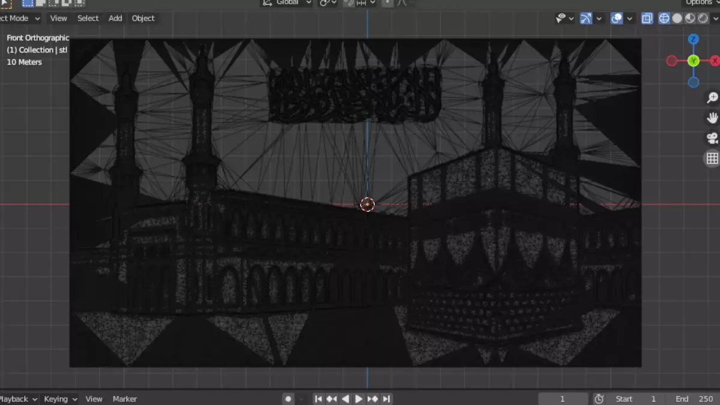Toggle viewport gizmos display
720x405 pixels.
tap(586, 18)
